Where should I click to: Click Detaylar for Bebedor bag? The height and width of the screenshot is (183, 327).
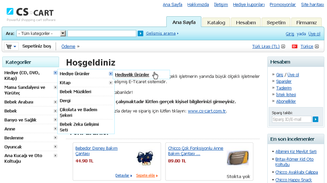pyautogui.click(x=122, y=175)
